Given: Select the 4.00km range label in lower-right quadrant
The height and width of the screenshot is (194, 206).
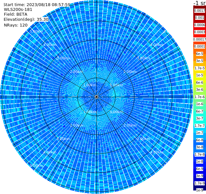Looking at the screenshot, I should pos(157,152).
